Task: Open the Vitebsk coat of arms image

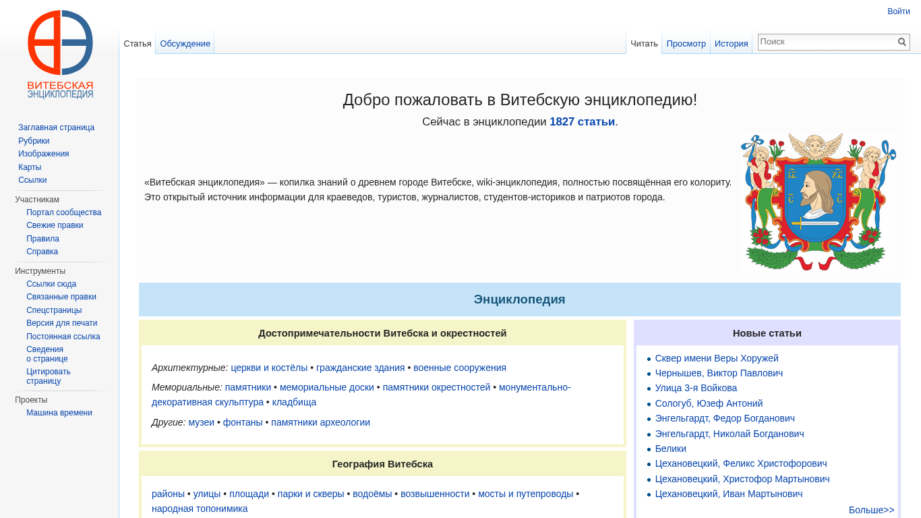Action: click(818, 201)
